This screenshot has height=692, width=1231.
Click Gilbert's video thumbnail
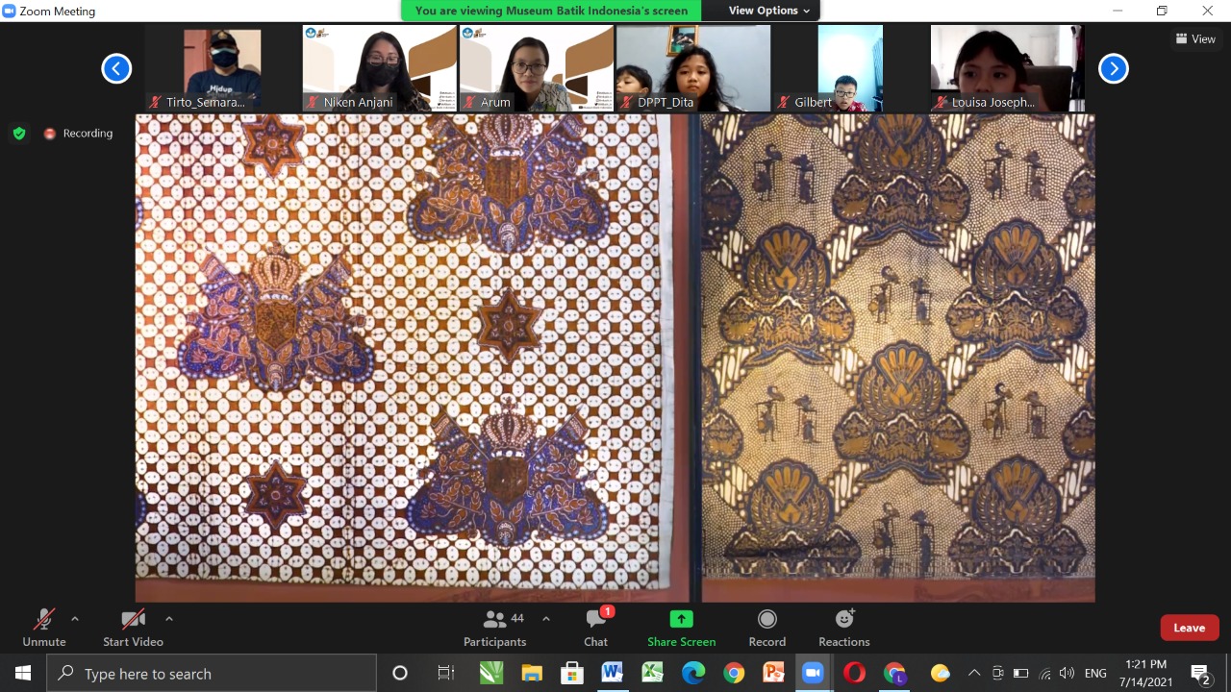click(849, 63)
